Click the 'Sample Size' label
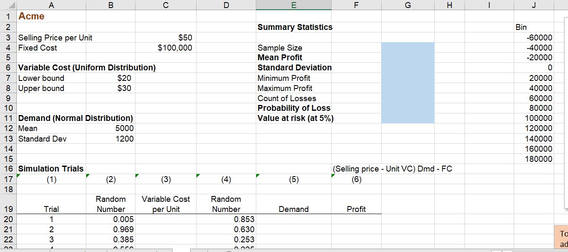 (280, 48)
